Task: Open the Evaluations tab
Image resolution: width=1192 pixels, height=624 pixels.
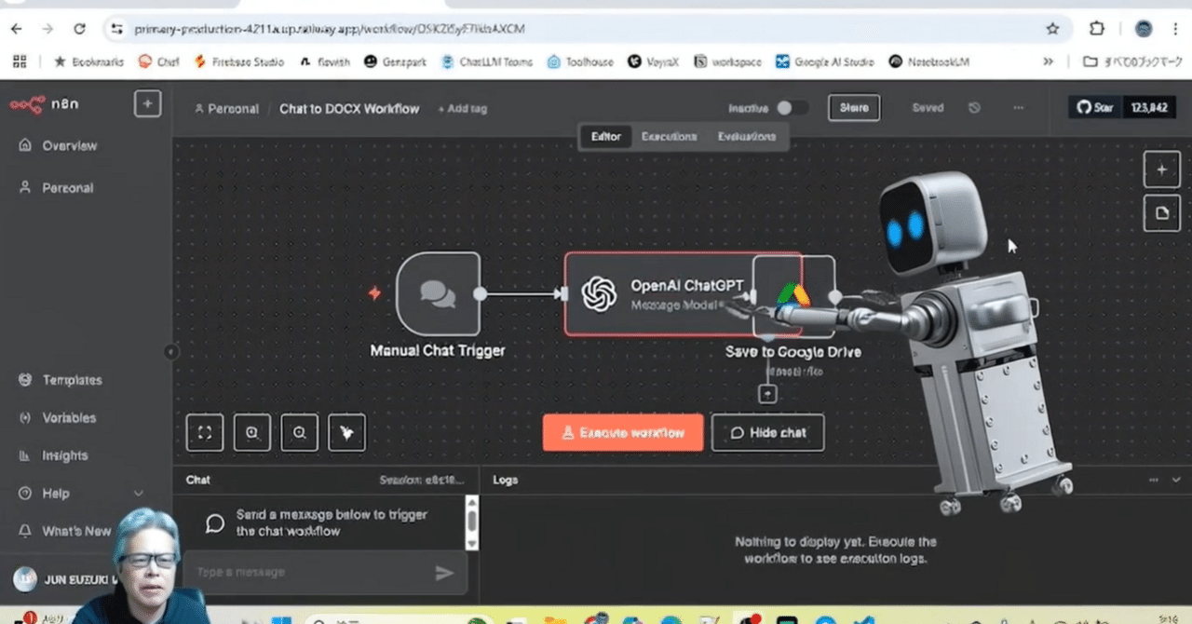Action: pyautogui.click(x=745, y=136)
